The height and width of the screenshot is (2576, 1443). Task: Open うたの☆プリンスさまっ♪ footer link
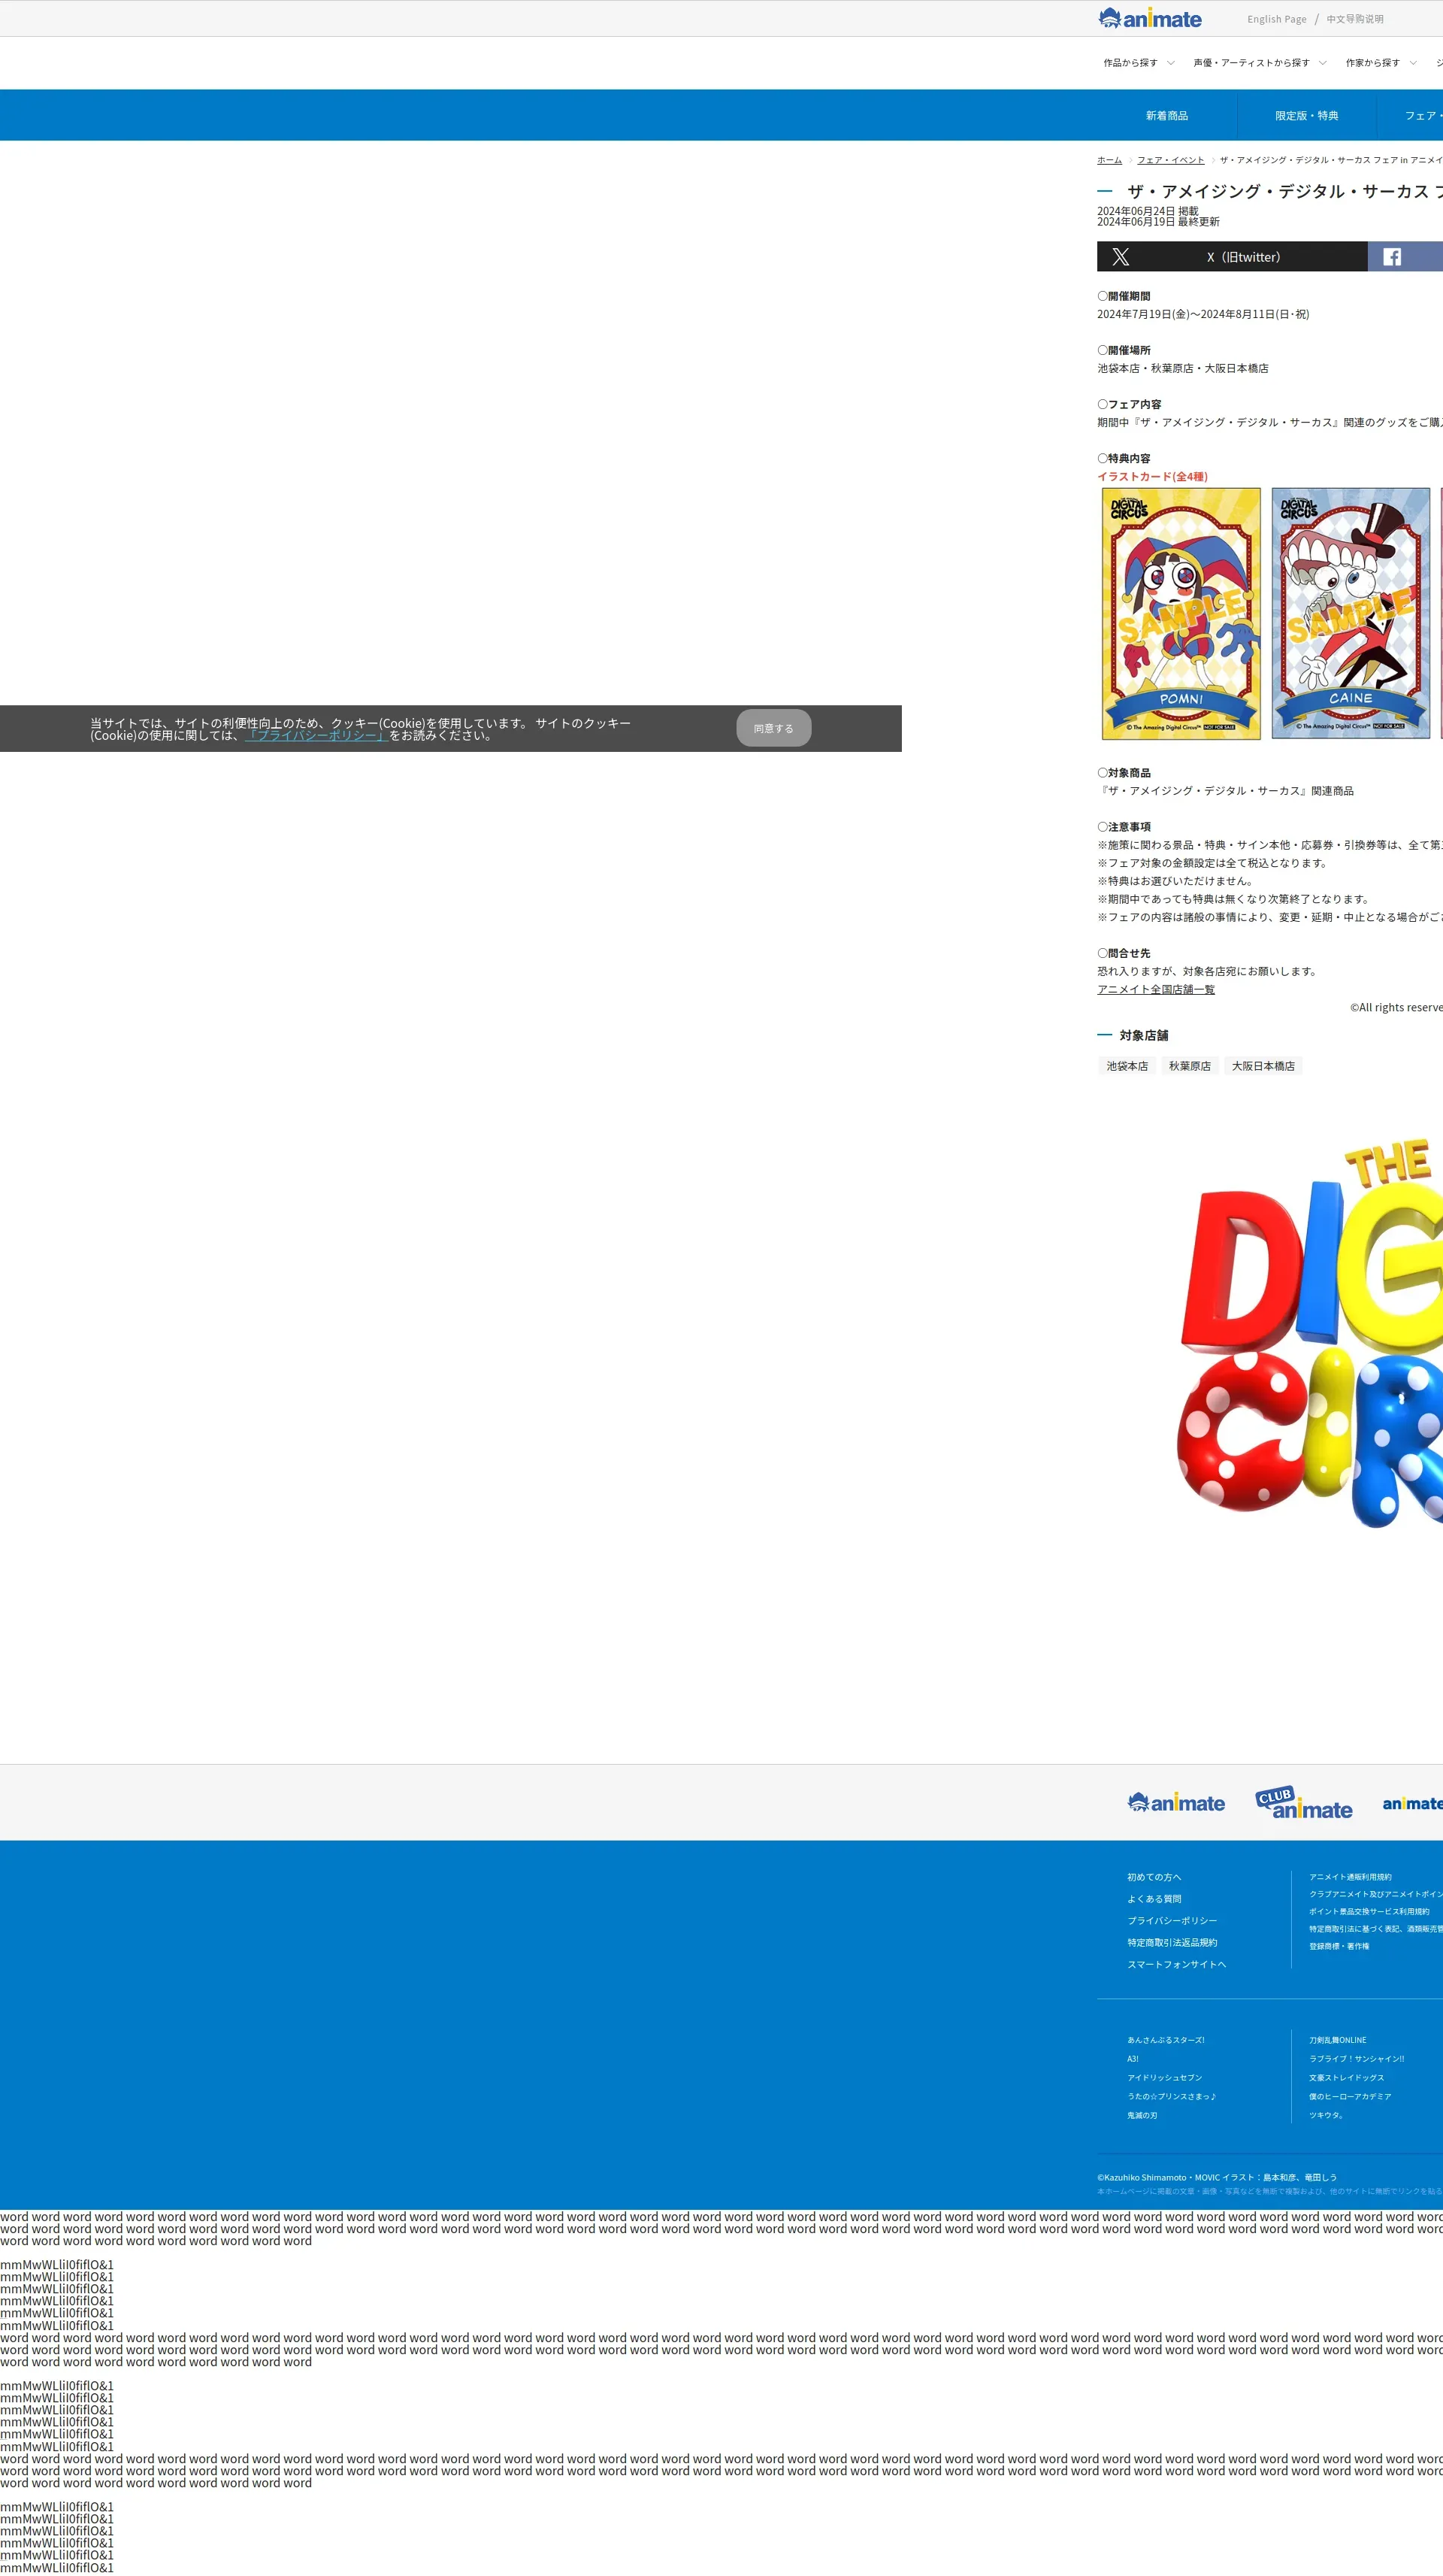(1171, 2097)
